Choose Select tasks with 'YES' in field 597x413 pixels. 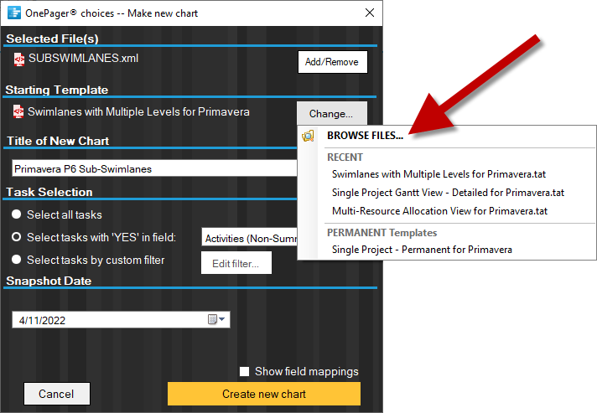(x=17, y=237)
